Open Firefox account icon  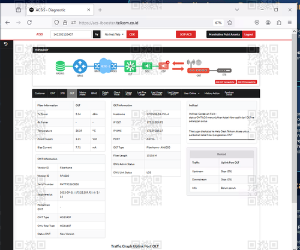tap(268, 23)
